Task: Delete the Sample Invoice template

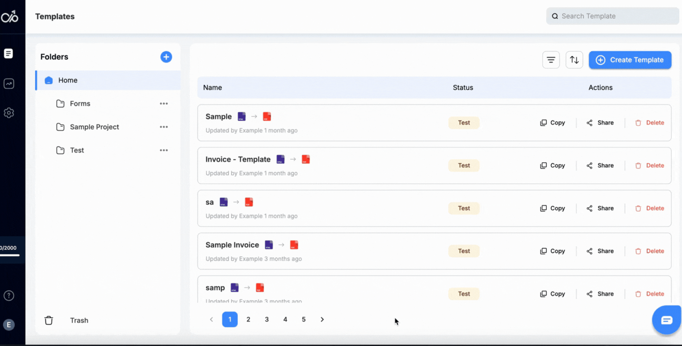Action: tap(650, 251)
